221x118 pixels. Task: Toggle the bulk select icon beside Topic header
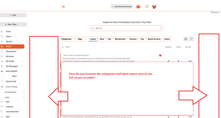tap(63, 47)
